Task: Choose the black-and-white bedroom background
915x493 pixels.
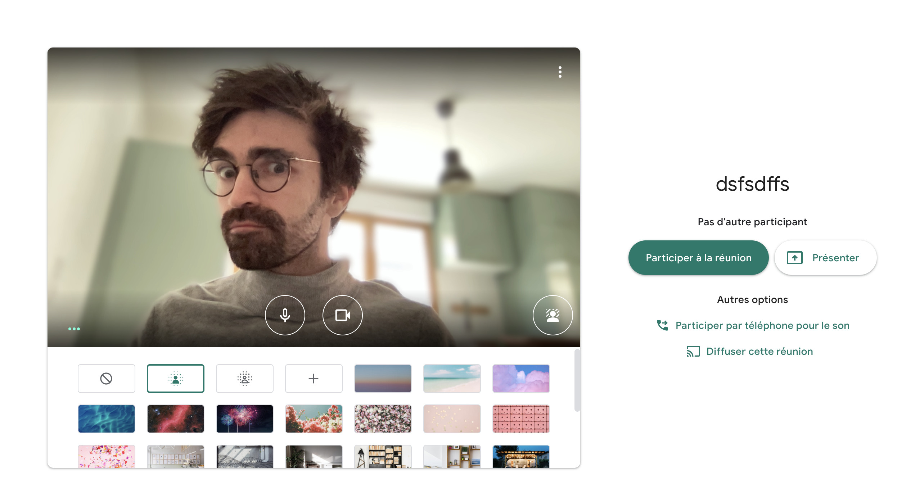Action: point(245,456)
